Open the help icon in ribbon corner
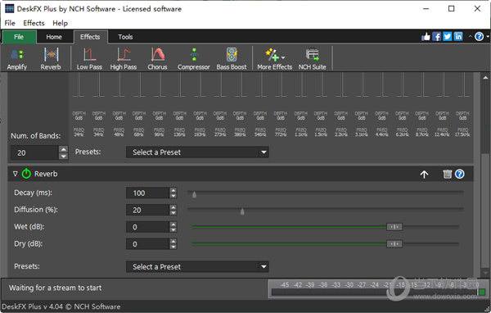The image size is (491, 313). click(x=479, y=37)
